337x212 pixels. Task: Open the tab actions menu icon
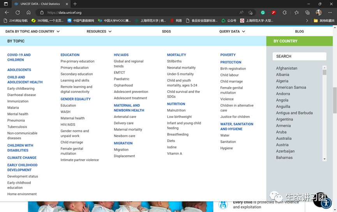click(6, 4)
